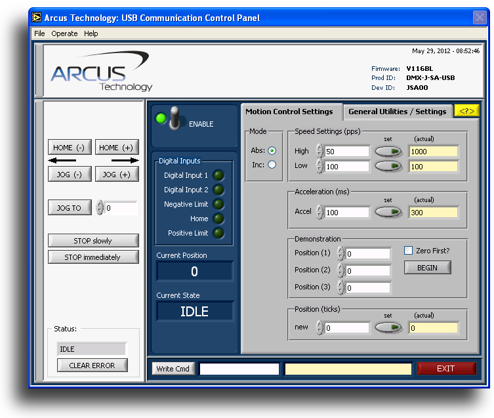Click the High speed stepper arrows
The height and width of the screenshot is (418, 494).
319,151
